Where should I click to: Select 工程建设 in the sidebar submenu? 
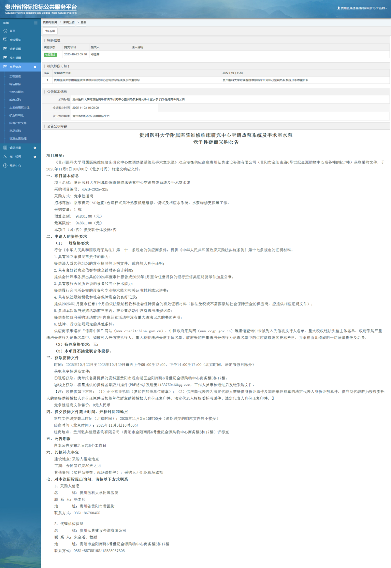(15, 77)
